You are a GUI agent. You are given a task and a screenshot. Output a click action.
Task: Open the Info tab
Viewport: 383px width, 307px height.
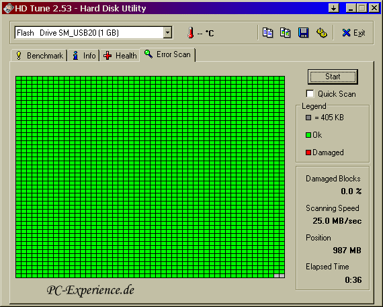pos(84,56)
